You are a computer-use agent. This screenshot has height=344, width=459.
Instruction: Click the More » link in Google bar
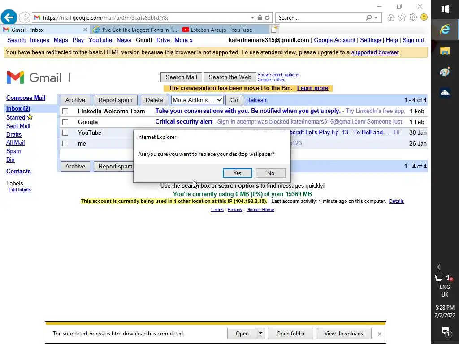(x=183, y=40)
